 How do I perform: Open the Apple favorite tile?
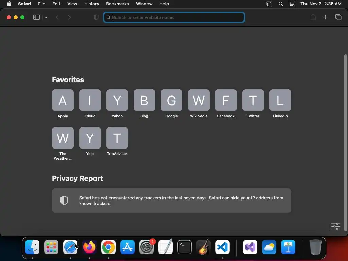coord(63,100)
